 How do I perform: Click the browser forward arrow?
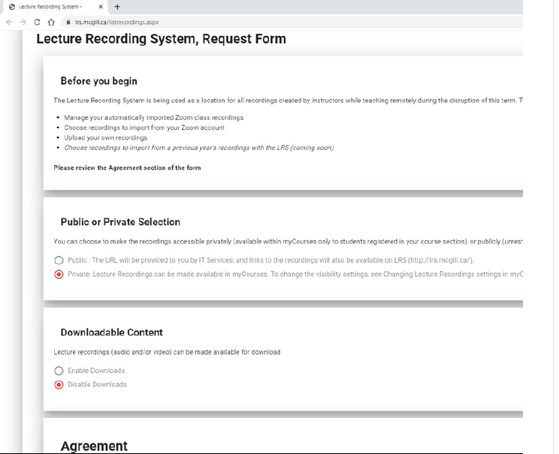click(x=23, y=23)
